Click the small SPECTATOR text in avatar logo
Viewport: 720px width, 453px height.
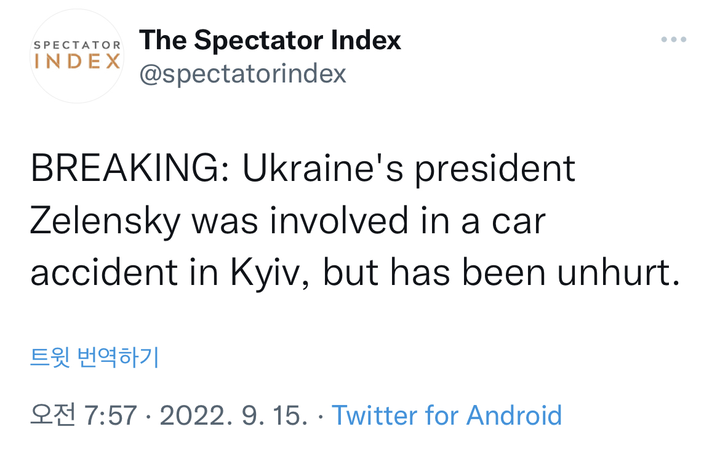pos(76,46)
